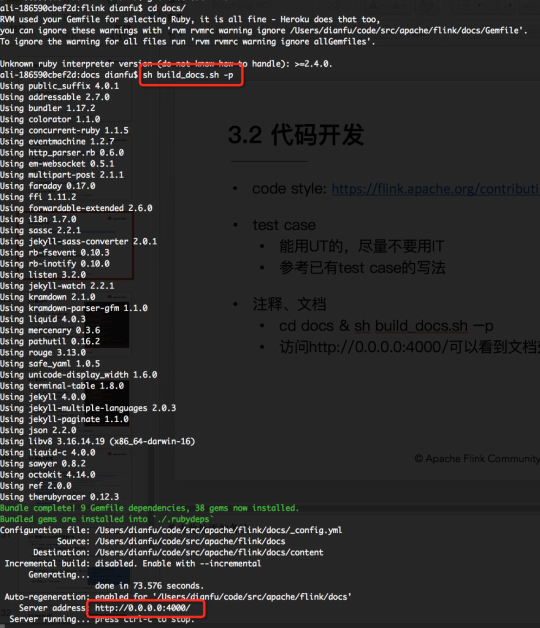Click slide text 'cd docs & sh build_docs.sh –p'

(x=386, y=326)
